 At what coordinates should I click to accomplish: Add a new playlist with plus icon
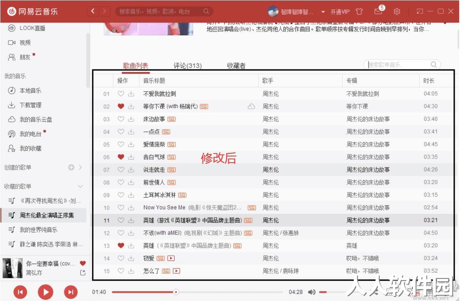71,167
